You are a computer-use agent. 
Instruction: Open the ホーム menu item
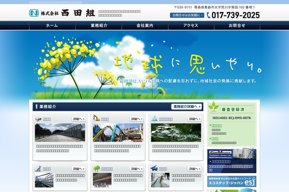click(52, 25)
